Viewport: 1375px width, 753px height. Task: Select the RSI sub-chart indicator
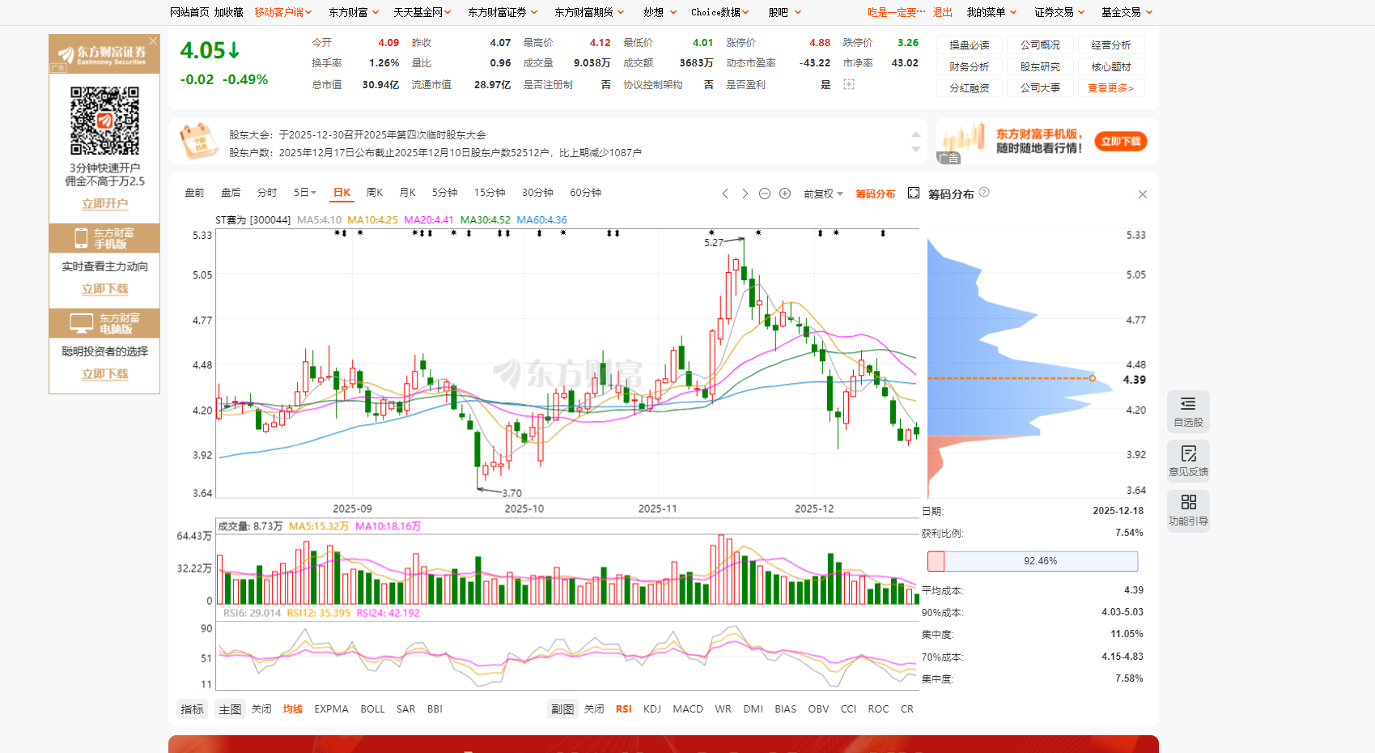click(x=623, y=709)
